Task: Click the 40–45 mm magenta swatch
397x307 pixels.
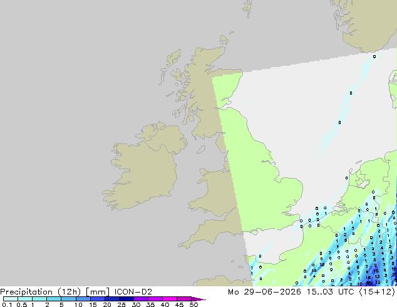Action: (170, 299)
